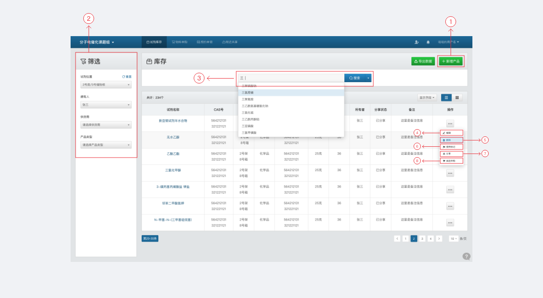Choose the flag mark option in action menu
The image size is (543, 298).
click(x=452, y=147)
